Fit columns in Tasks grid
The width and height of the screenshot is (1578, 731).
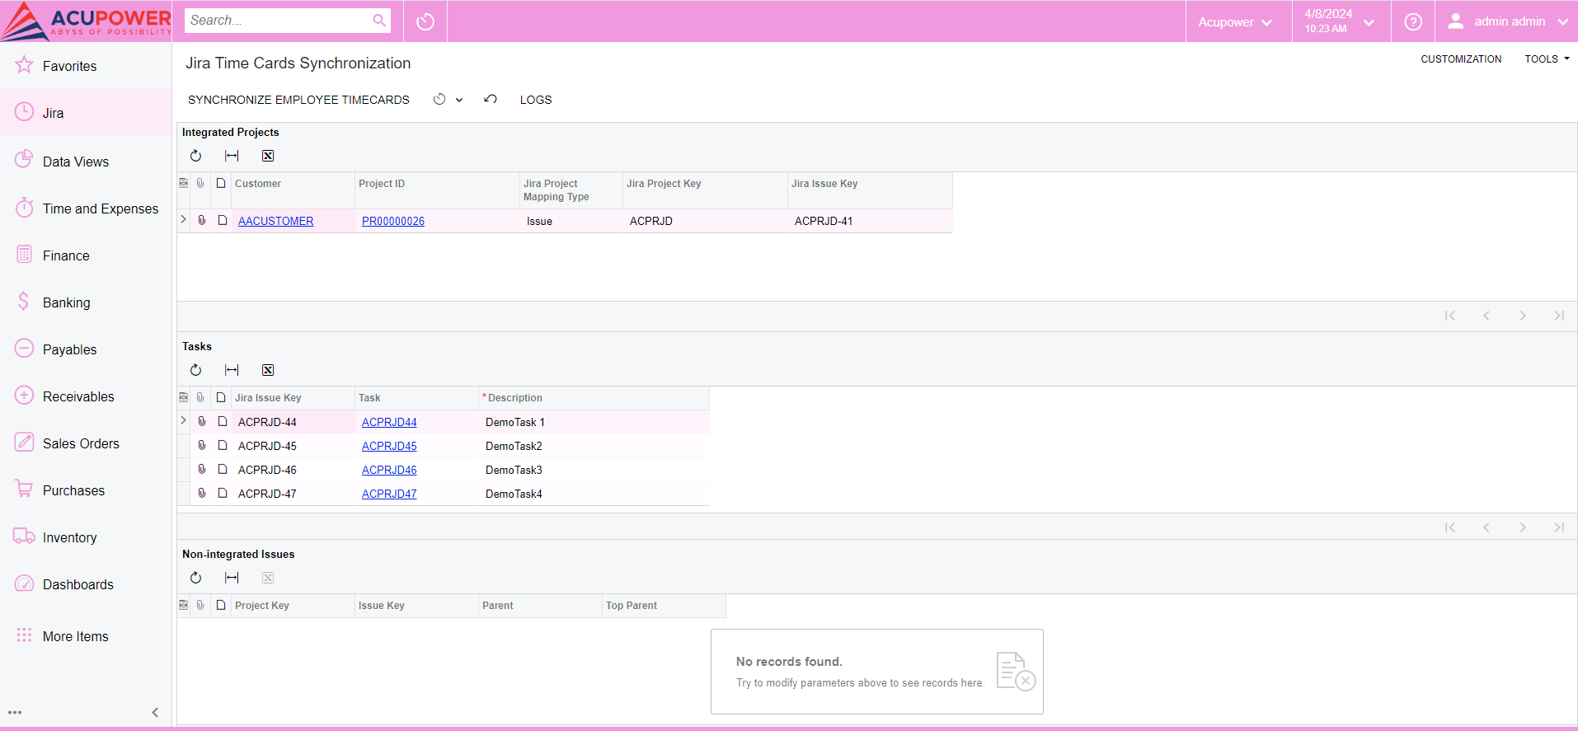tap(232, 370)
